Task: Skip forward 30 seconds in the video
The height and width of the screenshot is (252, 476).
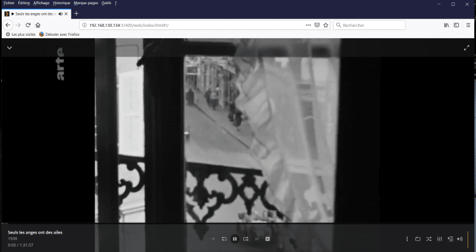Action: click(x=246, y=239)
